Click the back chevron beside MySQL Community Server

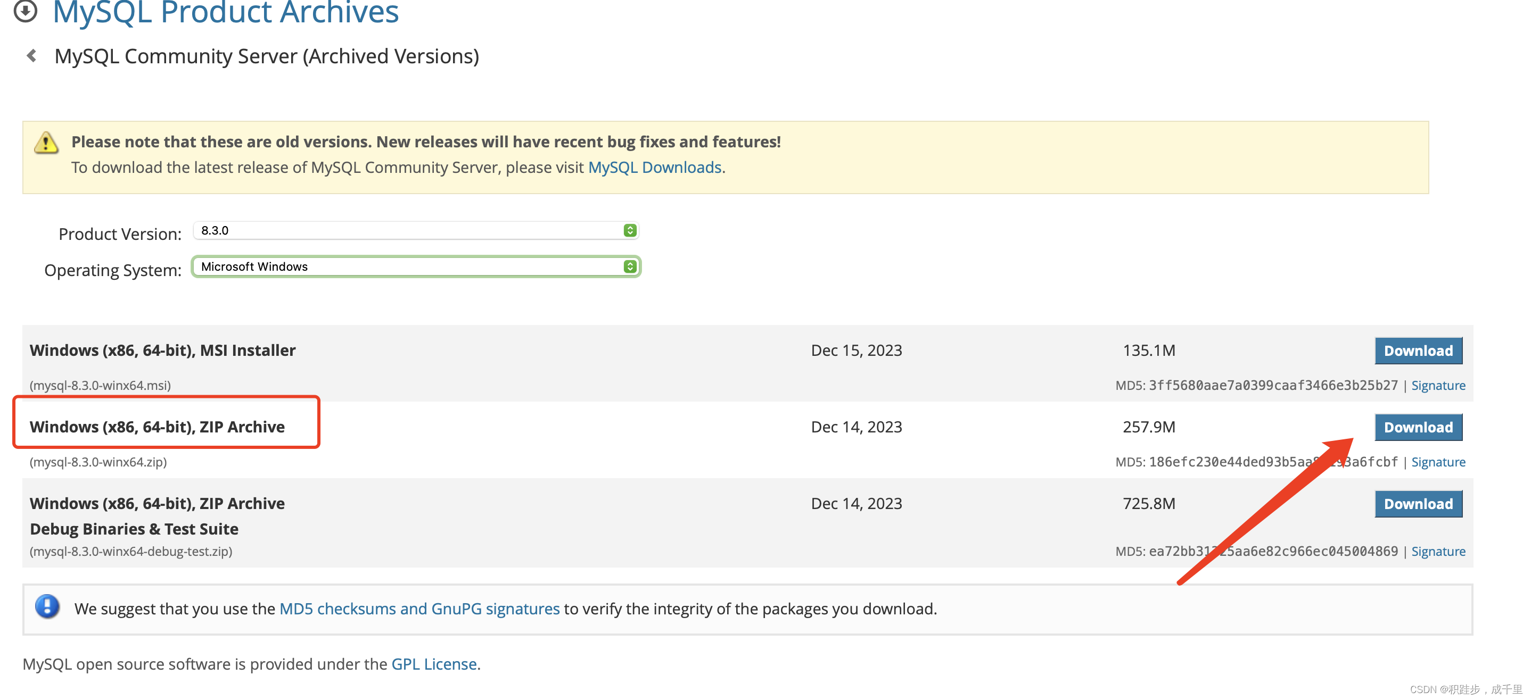(x=31, y=56)
